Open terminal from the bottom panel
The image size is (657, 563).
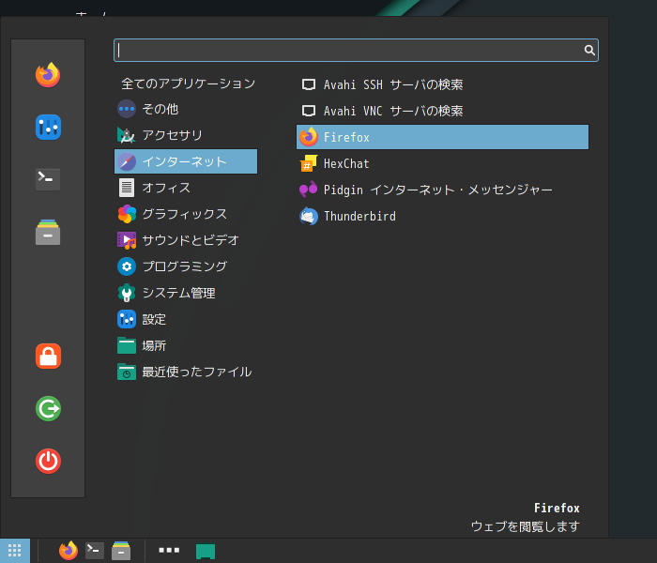tap(95, 551)
